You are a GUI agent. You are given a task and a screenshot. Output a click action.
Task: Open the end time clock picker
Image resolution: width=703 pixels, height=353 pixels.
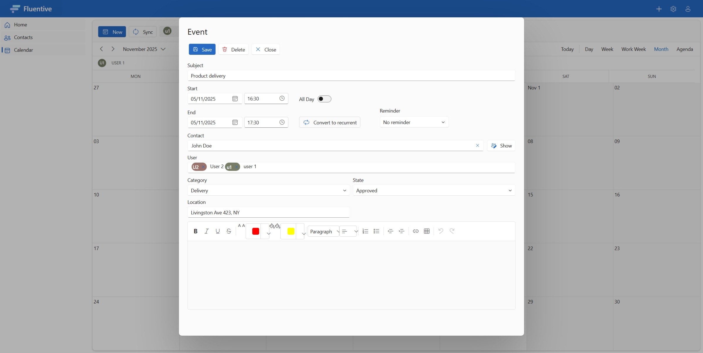(x=281, y=122)
